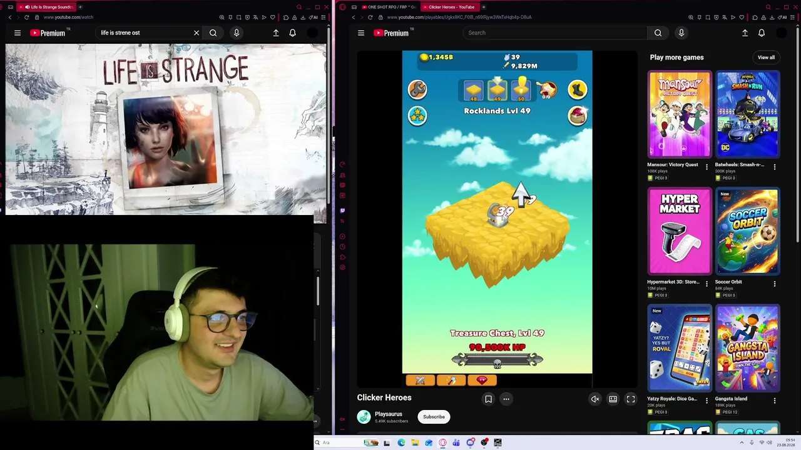The width and height of the screenshot is (801, 450).
Task: Open File Explorer from the taskbar
Action: [x=415, y=442]
